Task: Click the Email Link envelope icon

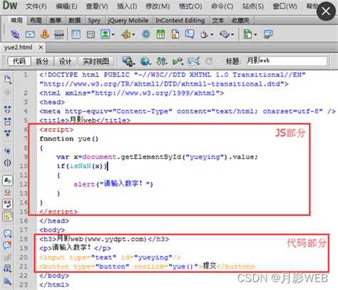Action: click(x=30, y=34)
